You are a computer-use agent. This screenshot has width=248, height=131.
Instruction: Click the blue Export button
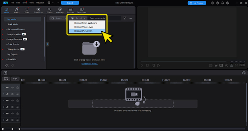click(70, 3)
